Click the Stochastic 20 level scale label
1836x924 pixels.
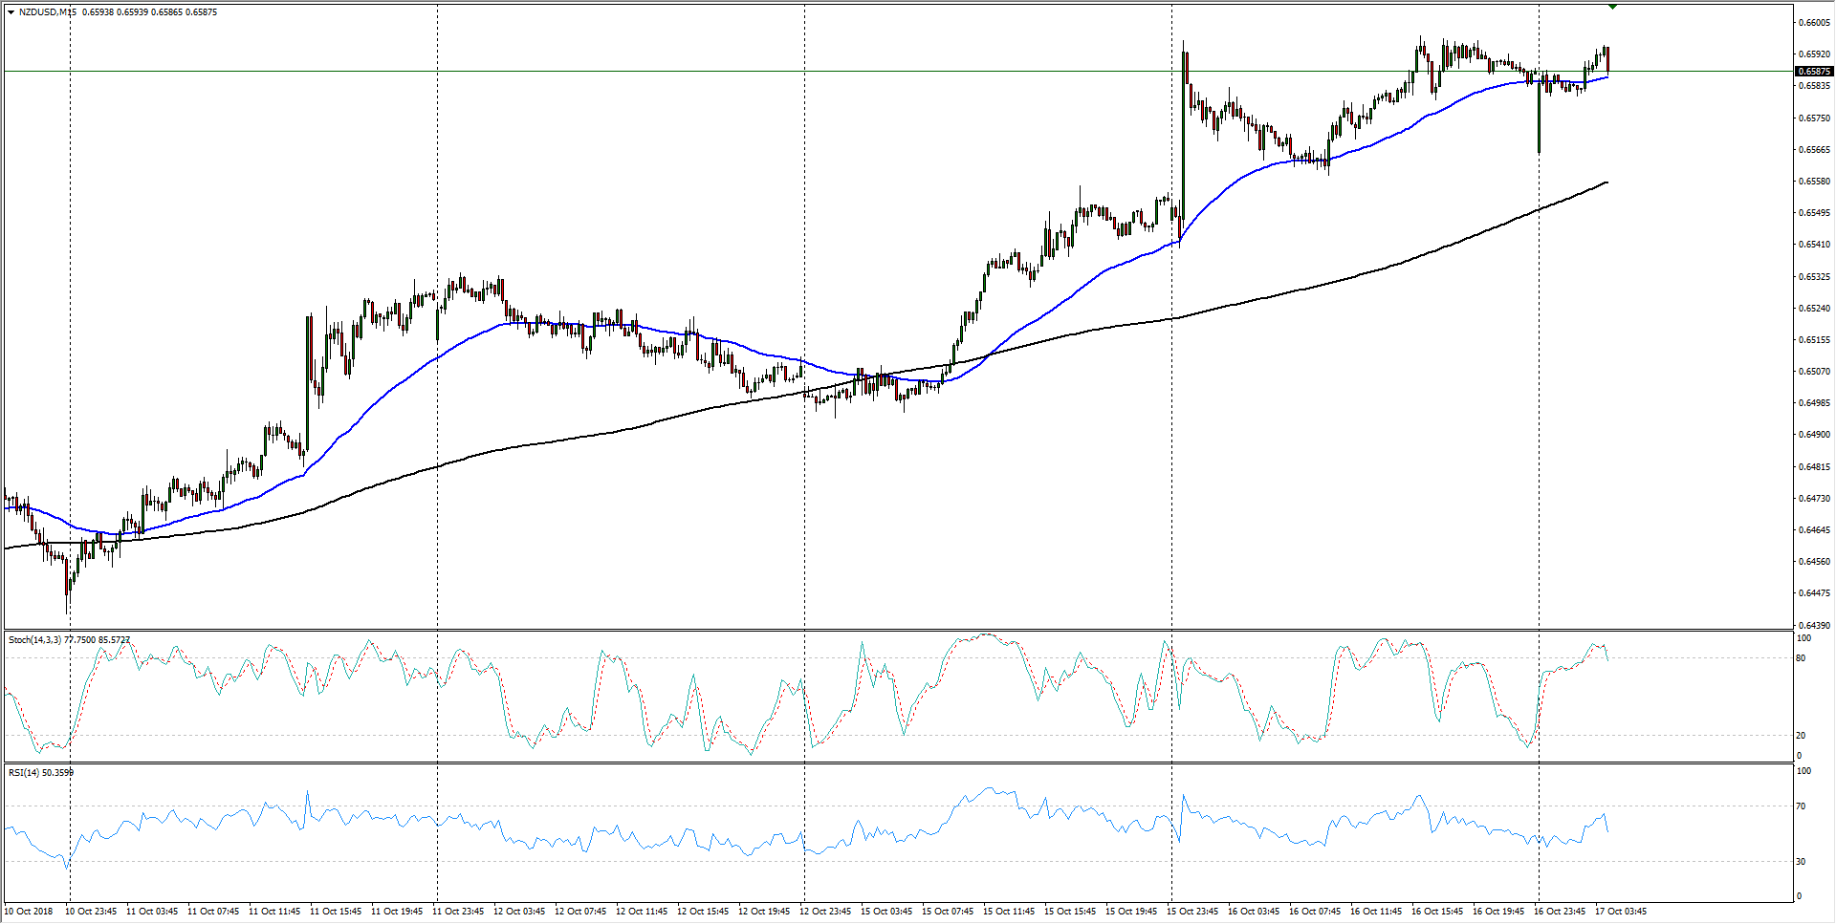click(x=1802, y=736)
